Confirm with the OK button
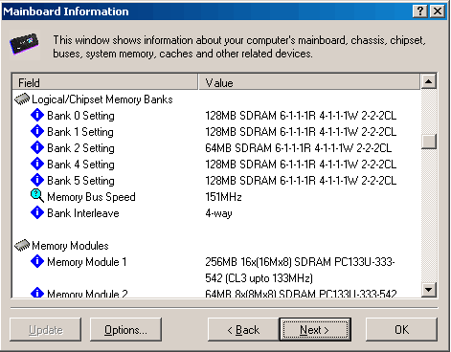Image resolution: width=451 pixels, height=352 pixels. click(401, 329)
